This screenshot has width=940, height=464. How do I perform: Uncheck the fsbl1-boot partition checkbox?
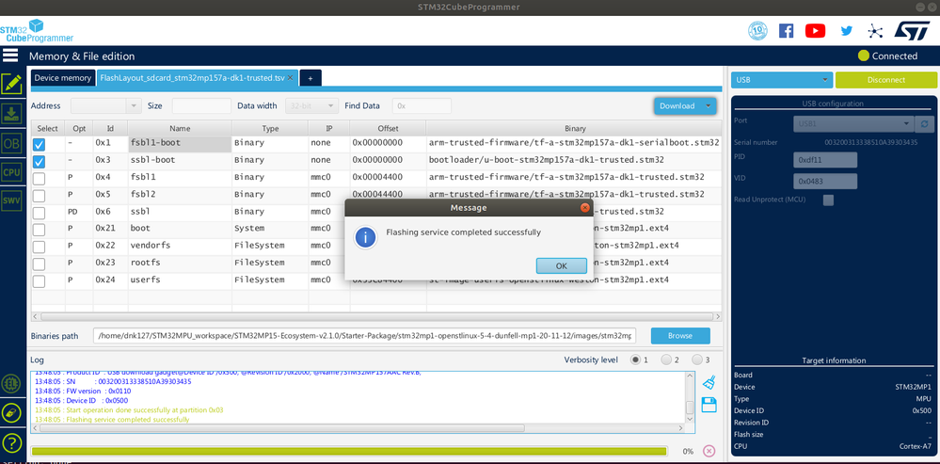click(39, 145)
